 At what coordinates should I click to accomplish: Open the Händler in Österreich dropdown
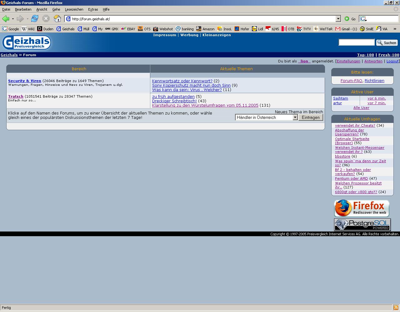pyautogui.click(x=267, y=117)
